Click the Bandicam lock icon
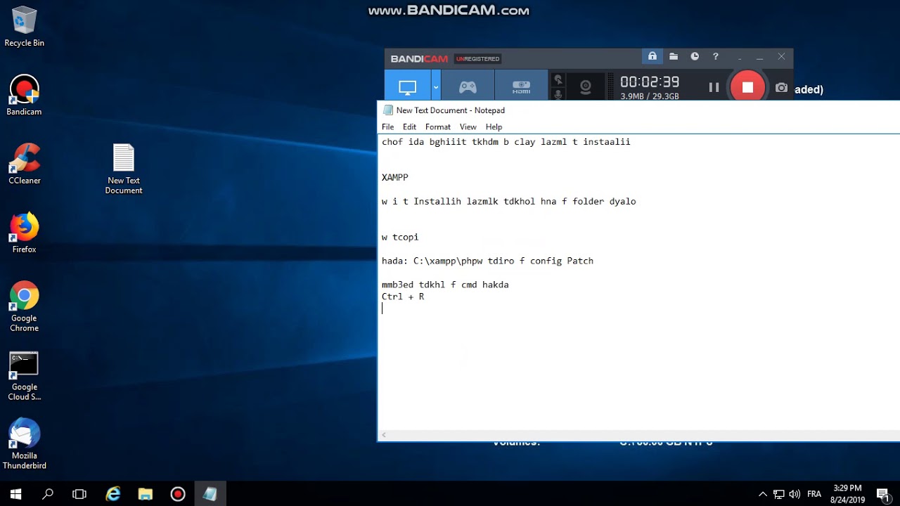 (x=652, y=57)
